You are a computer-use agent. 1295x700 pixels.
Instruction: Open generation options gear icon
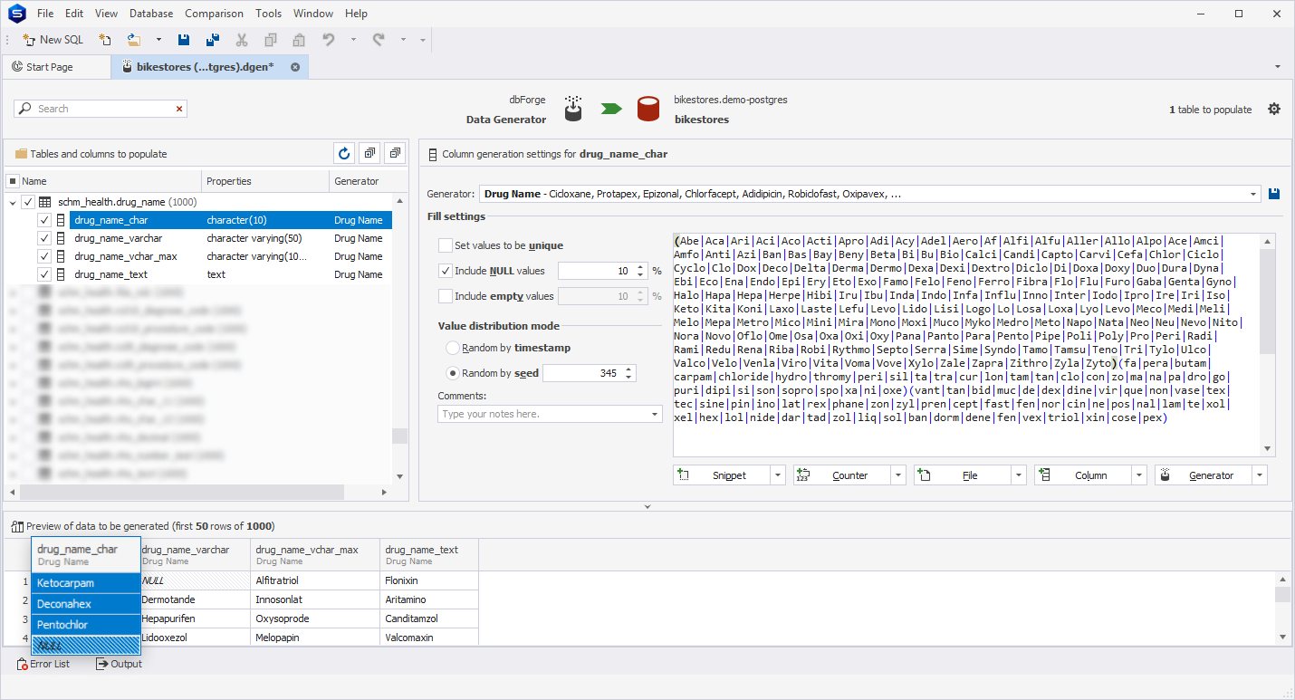point(1274,109)
